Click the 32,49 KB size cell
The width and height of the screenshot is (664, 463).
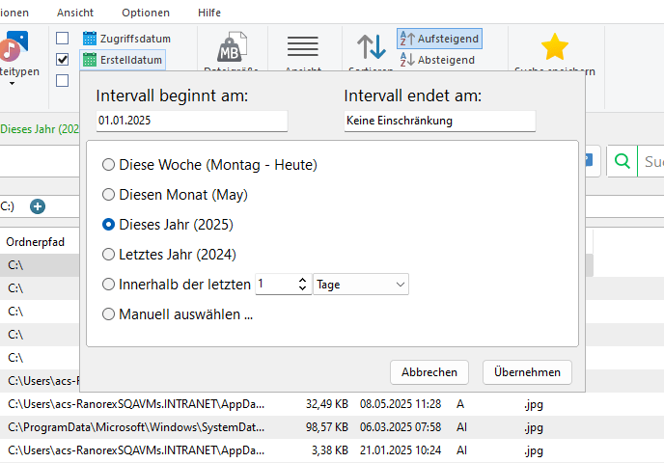tap(327, 404)
